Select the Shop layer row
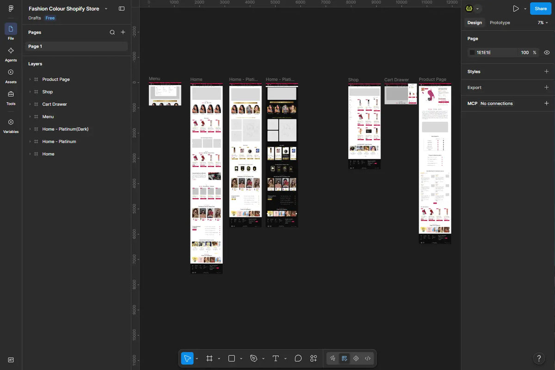555x370 pixels. 76,92
